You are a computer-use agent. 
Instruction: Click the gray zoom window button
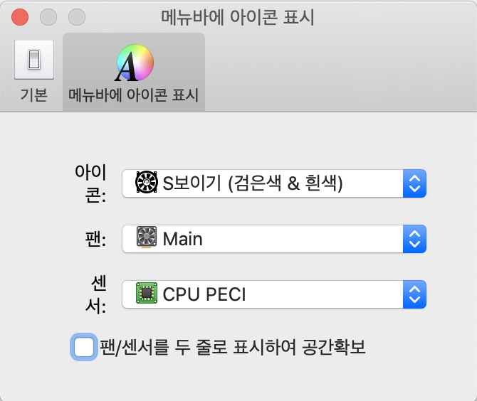tap(77, 17)
